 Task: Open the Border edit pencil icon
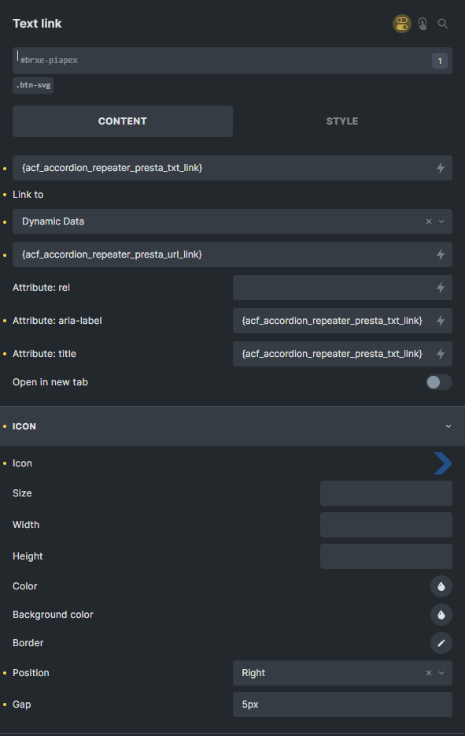pos(441,643)
